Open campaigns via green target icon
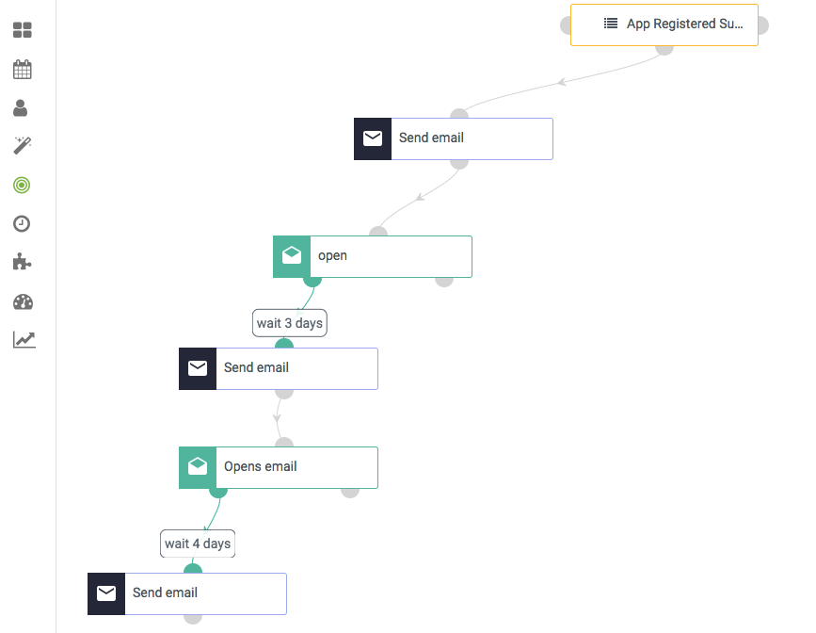816x633 pixels. point(22,185)
